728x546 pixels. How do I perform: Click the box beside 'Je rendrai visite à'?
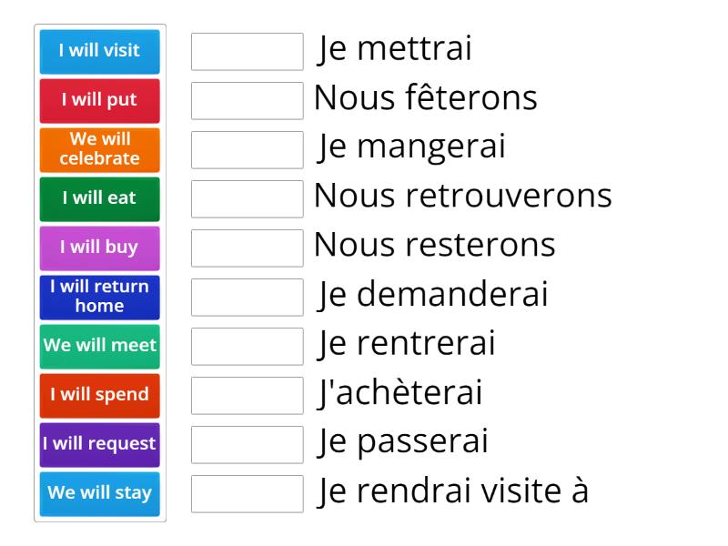tap(247, 493)
